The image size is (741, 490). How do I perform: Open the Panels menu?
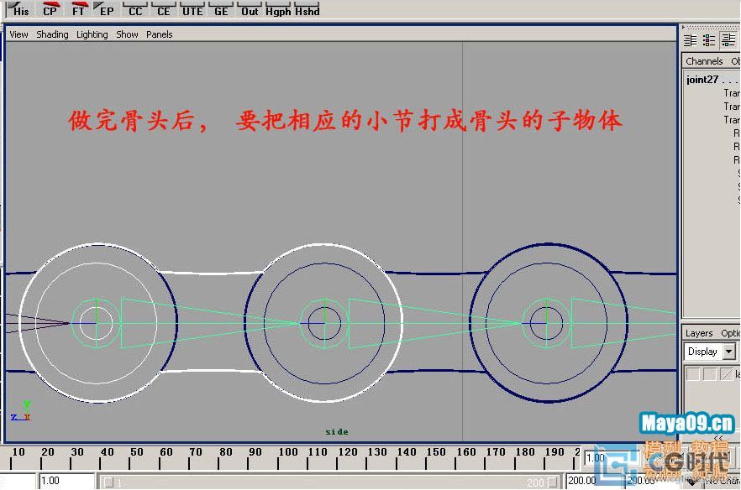point(160,34)
